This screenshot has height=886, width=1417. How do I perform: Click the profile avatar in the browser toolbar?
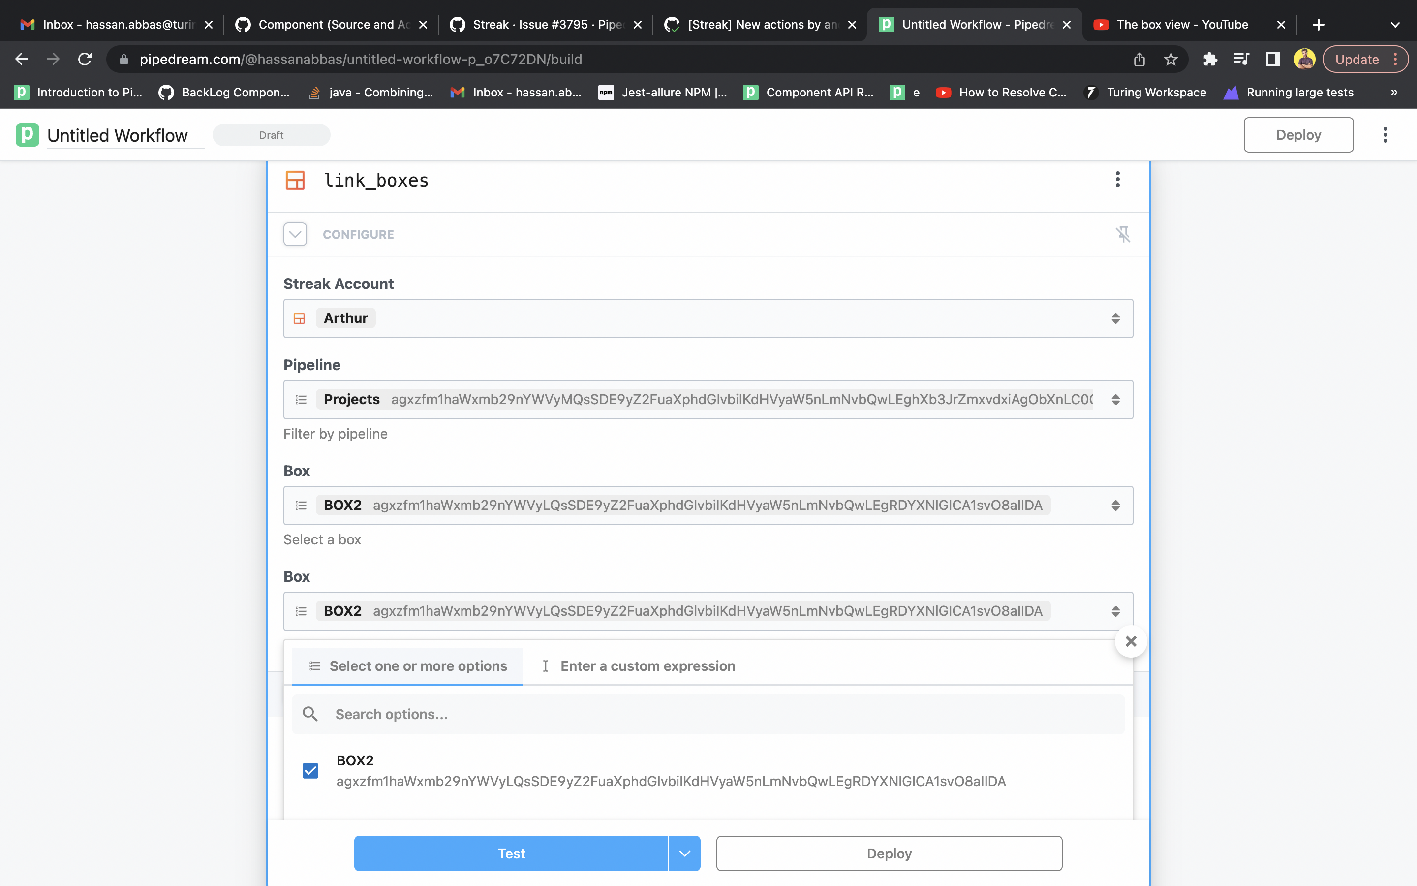(x=1305, y=59)
